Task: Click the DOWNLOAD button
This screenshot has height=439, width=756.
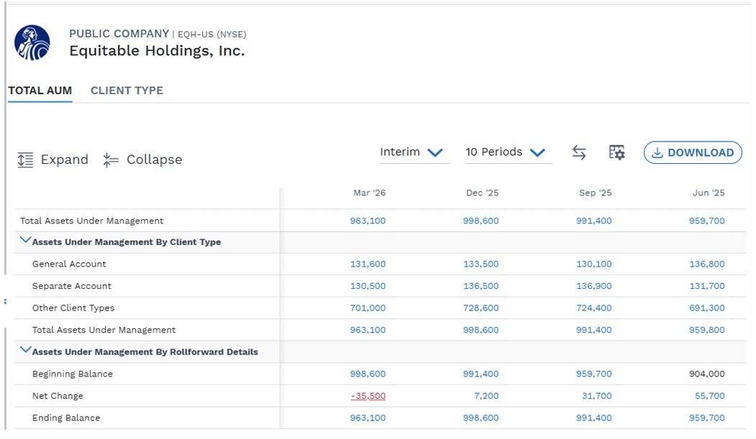Action: point(693,152)
